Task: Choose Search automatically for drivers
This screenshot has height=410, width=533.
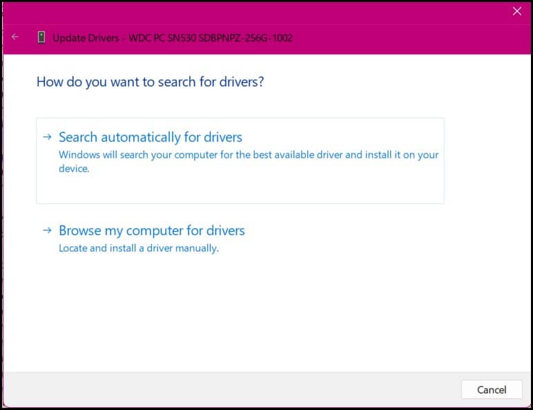Action: 240,160
